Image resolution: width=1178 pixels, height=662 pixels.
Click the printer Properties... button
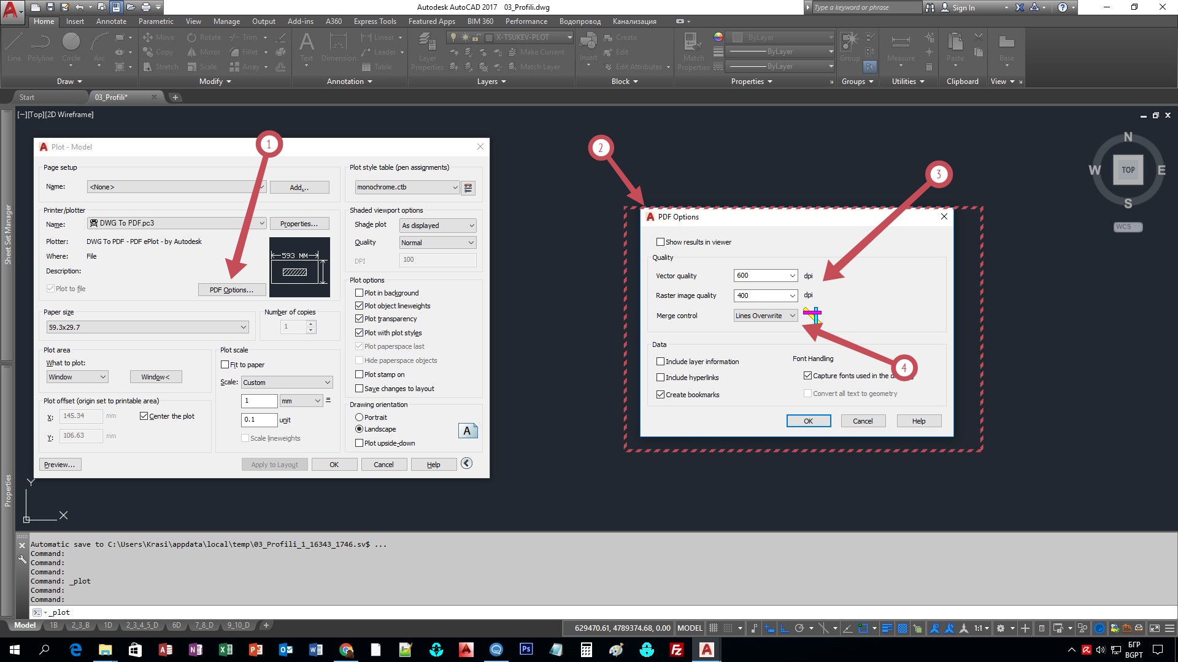coord(299,224)
